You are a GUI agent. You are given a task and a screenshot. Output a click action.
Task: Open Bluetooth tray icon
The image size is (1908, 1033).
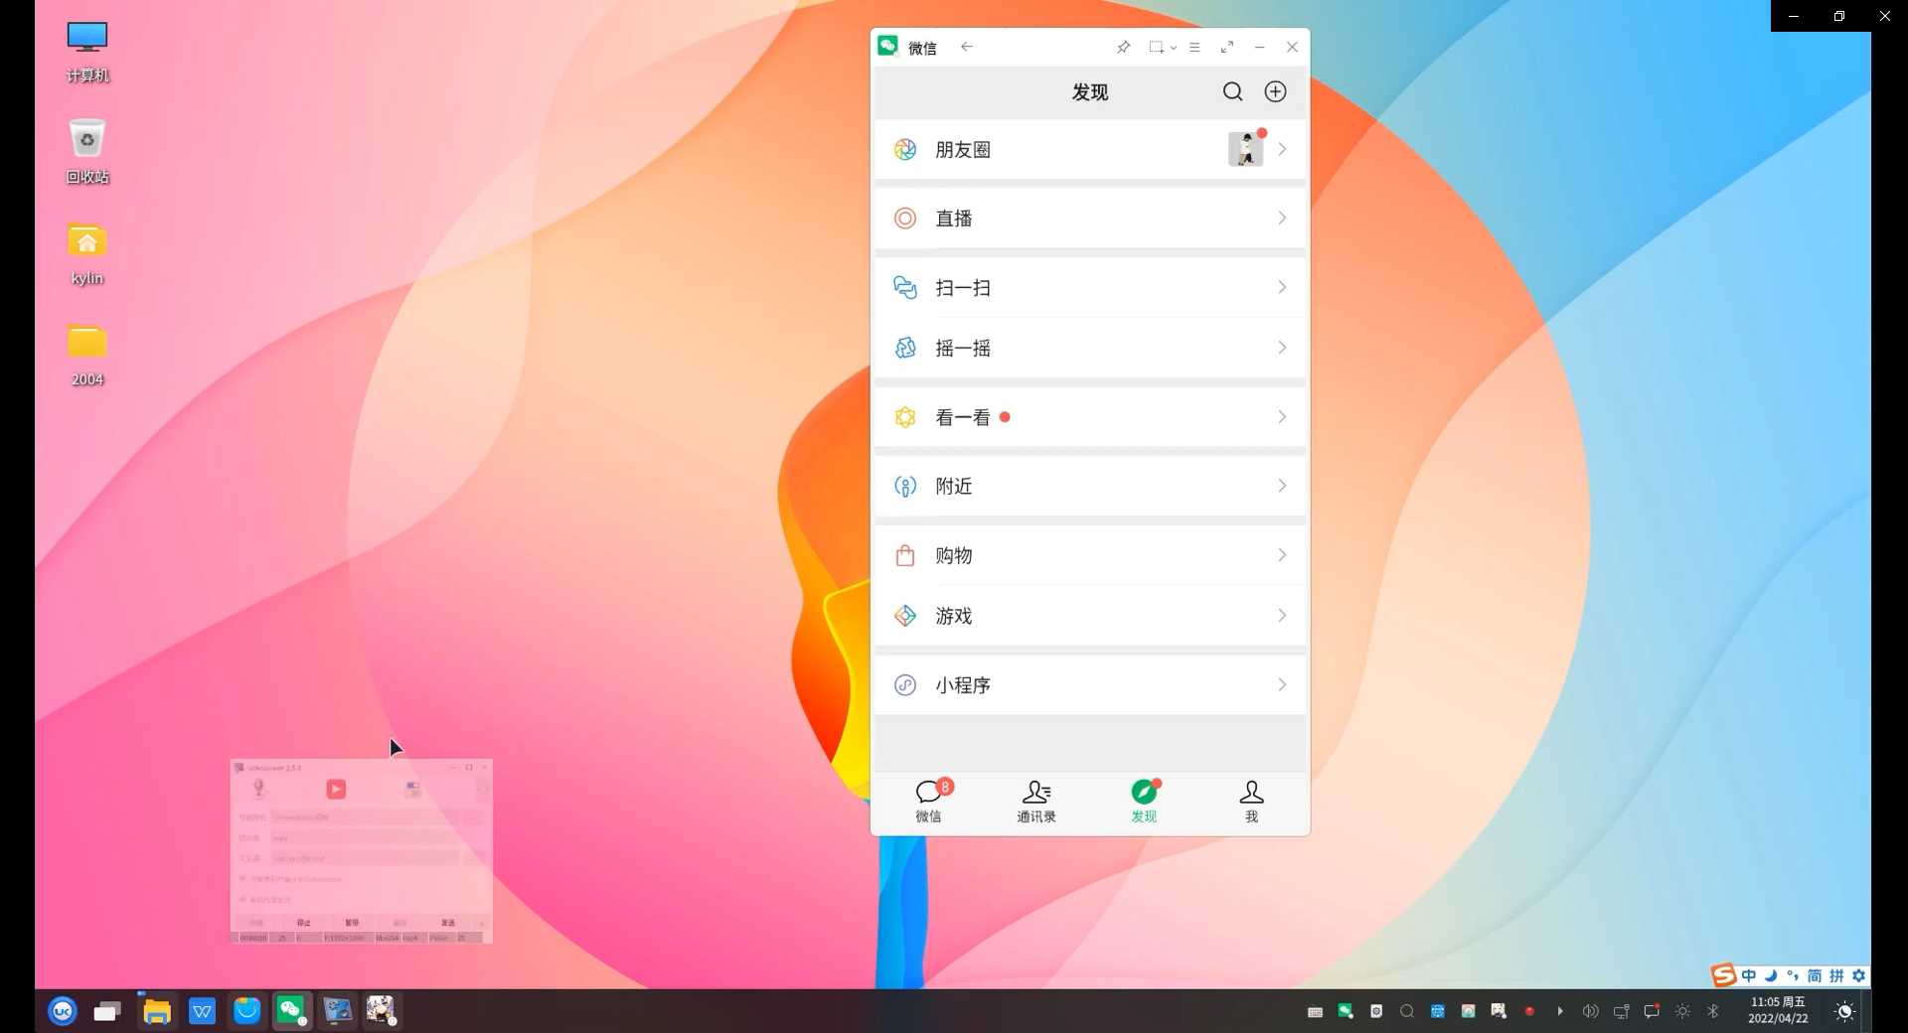pos(1713,1011)
